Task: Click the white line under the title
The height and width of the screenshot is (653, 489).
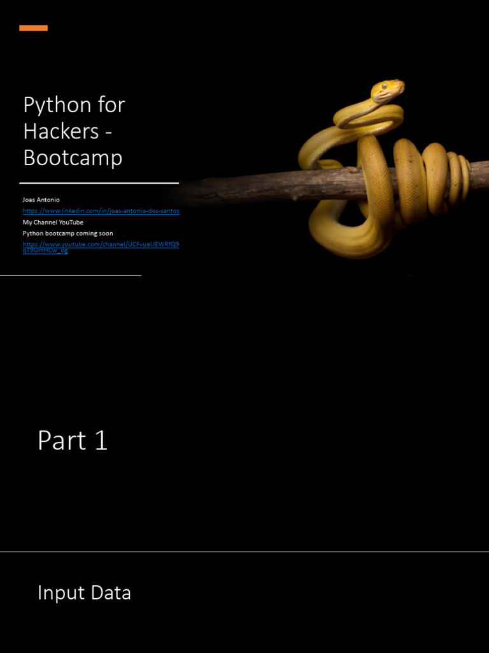Action: (x=99, y=183)
